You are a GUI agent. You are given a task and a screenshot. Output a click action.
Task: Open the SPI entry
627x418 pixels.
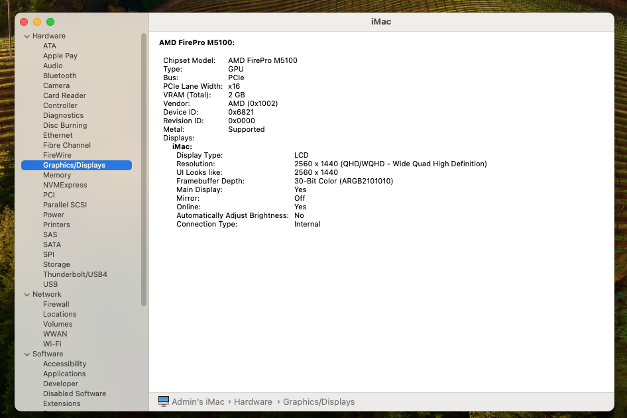tap(48, 254)
